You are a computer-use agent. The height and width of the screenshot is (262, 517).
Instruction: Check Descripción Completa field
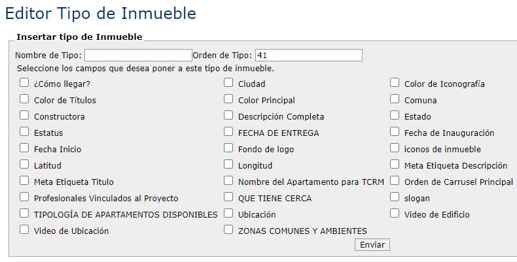click(228, 116)
